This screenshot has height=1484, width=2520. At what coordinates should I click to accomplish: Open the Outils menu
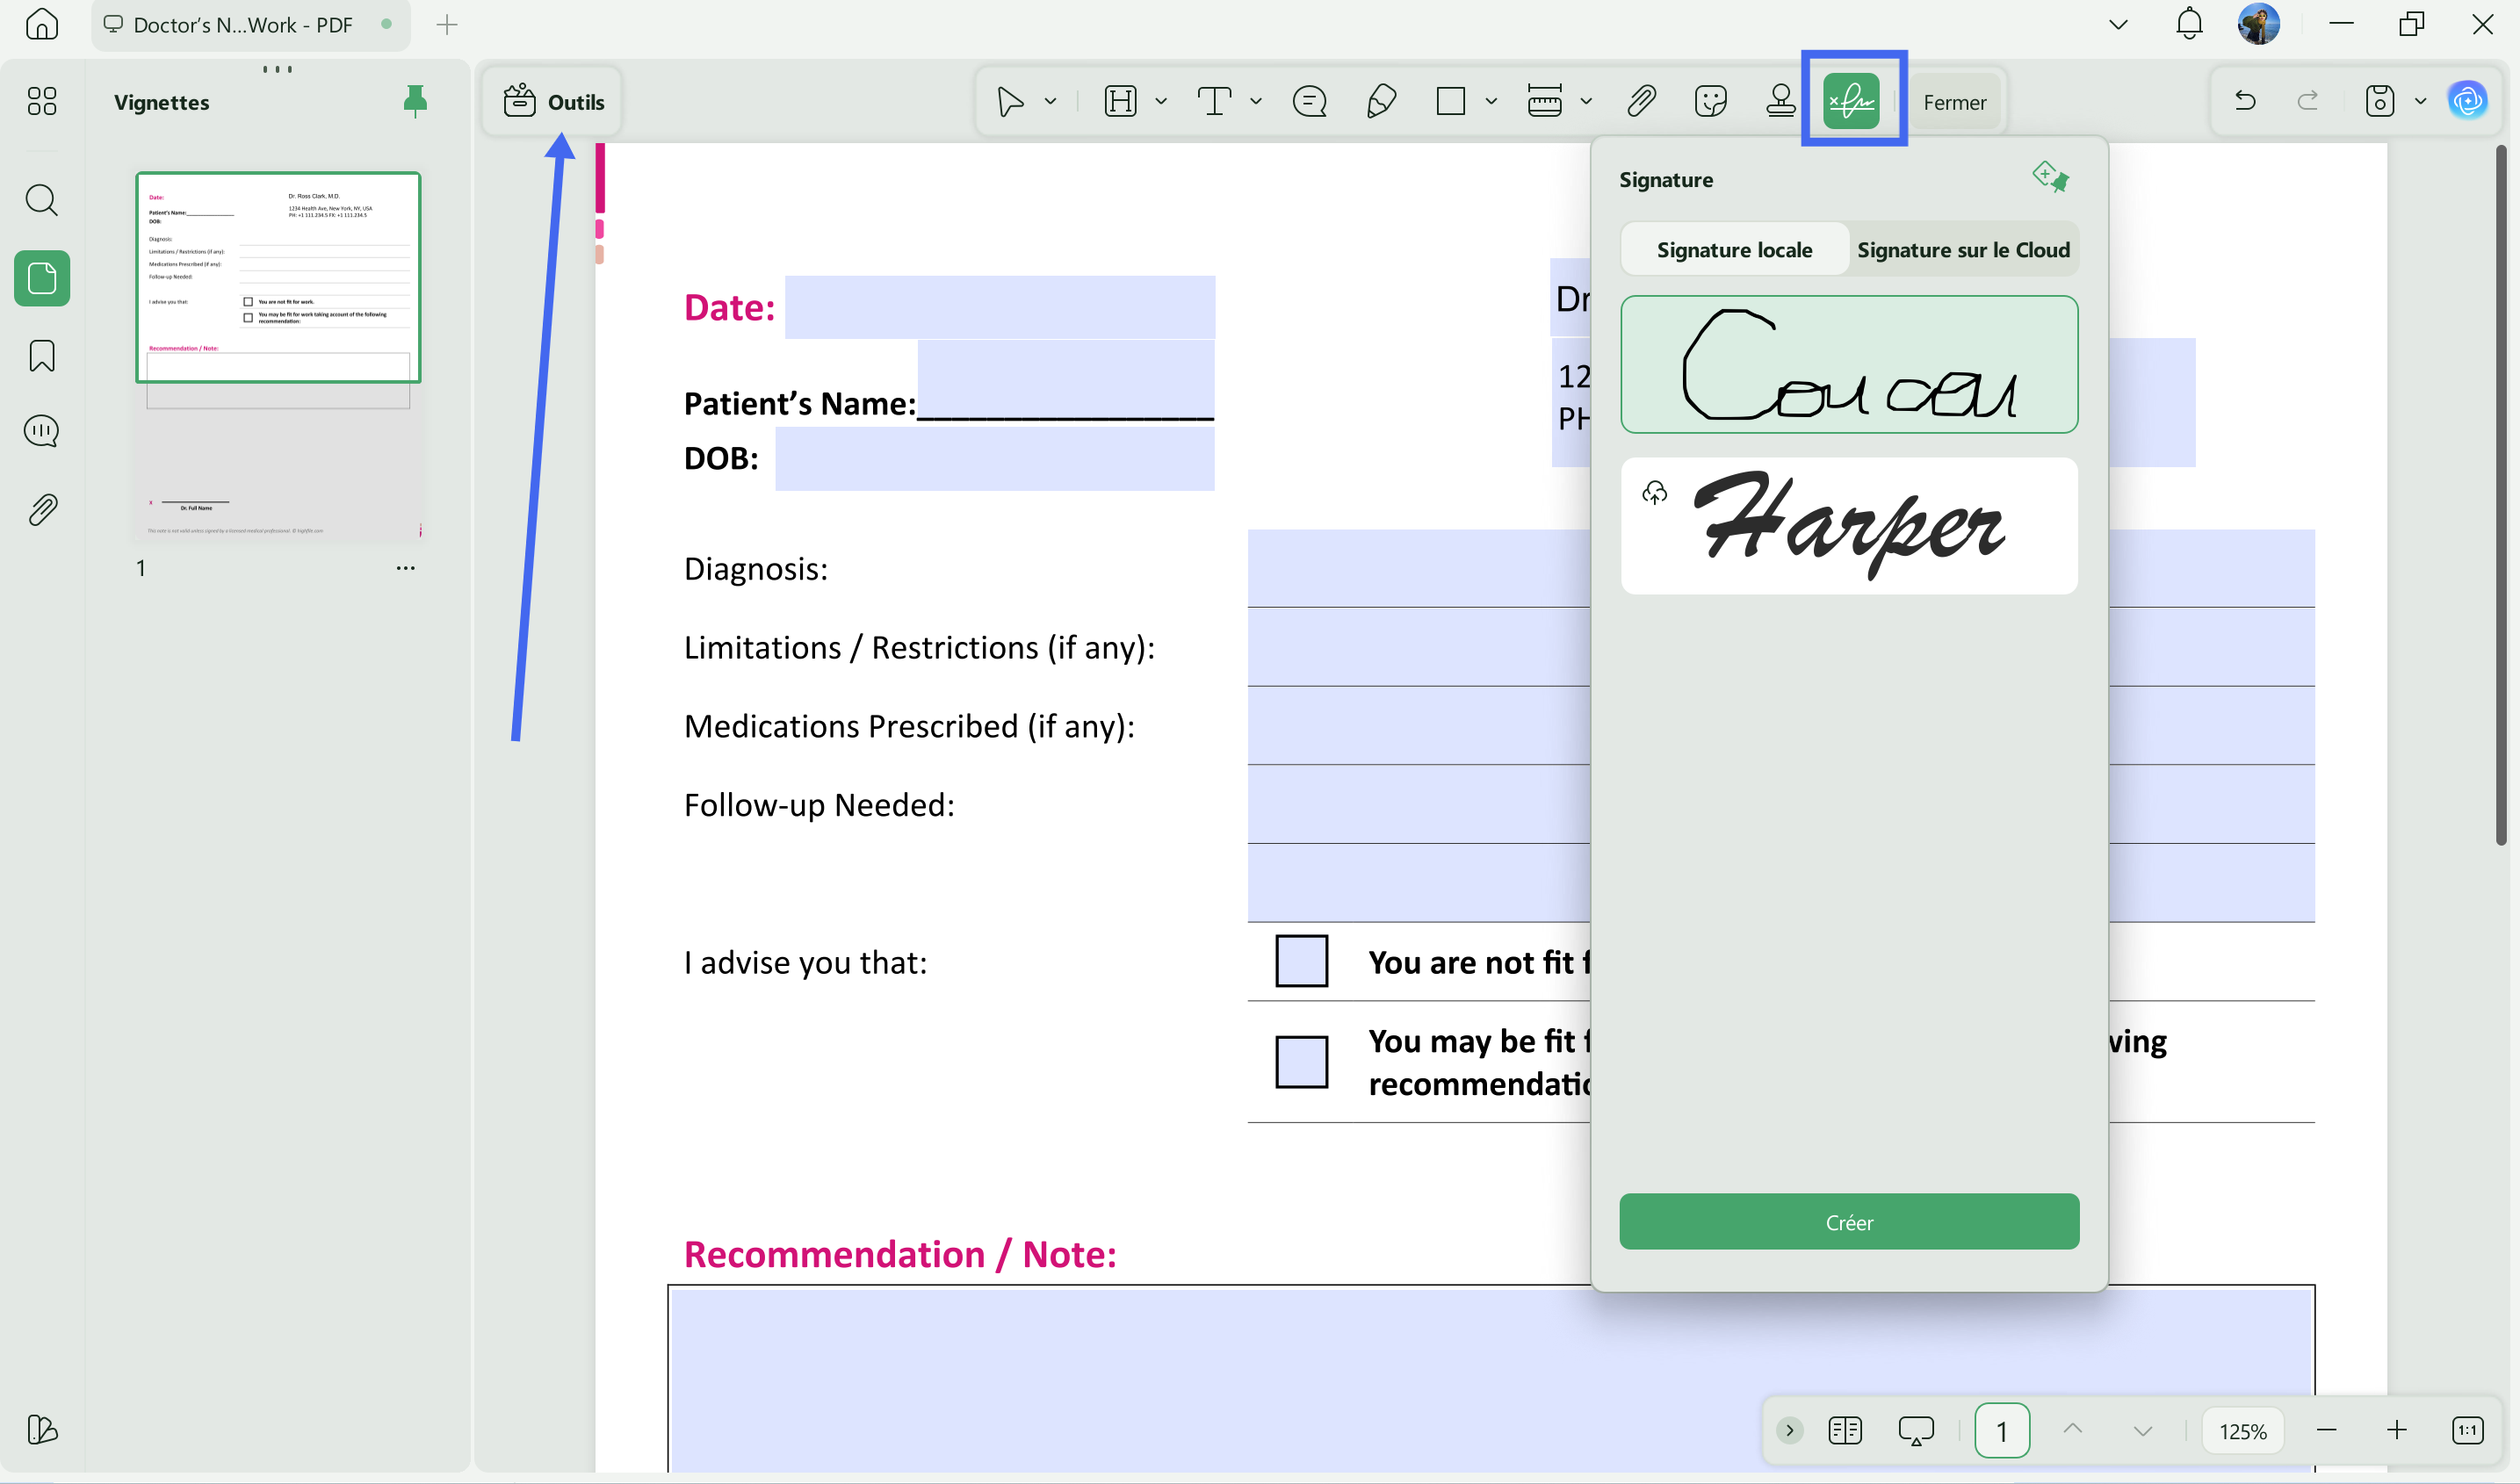553,101
